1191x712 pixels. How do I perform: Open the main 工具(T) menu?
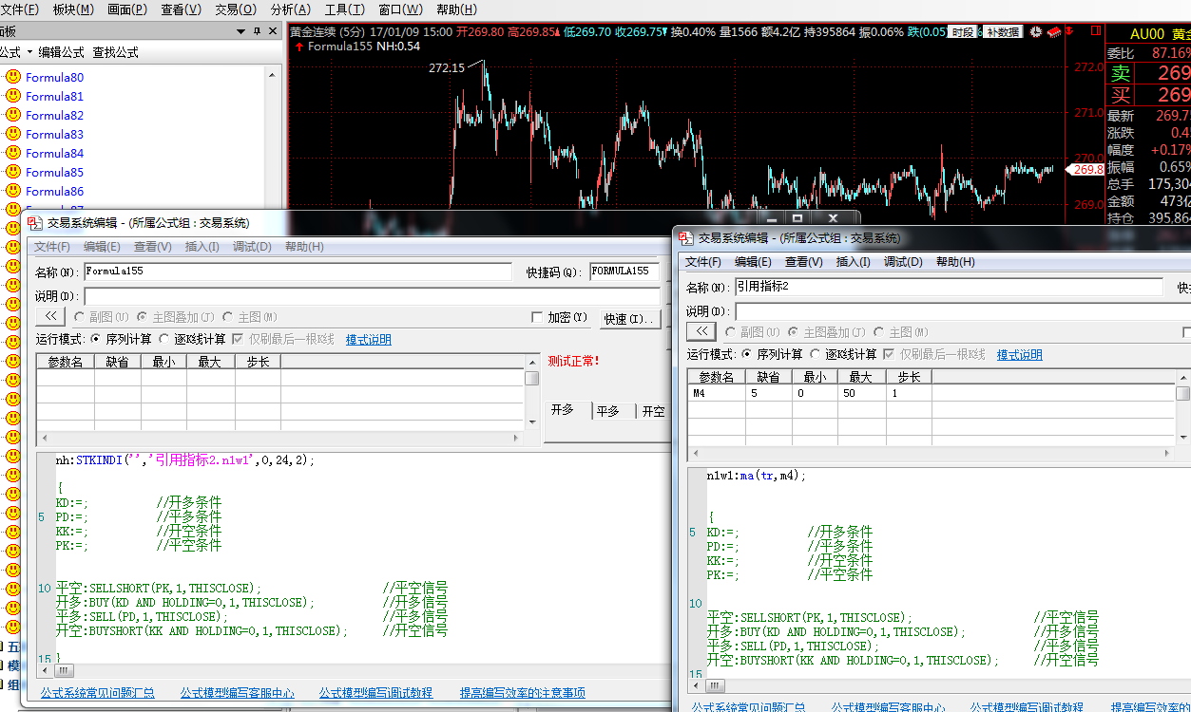pyautogui.click(x=345, y=9)
